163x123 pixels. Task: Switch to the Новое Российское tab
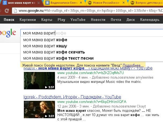click(x=106, y=3)
